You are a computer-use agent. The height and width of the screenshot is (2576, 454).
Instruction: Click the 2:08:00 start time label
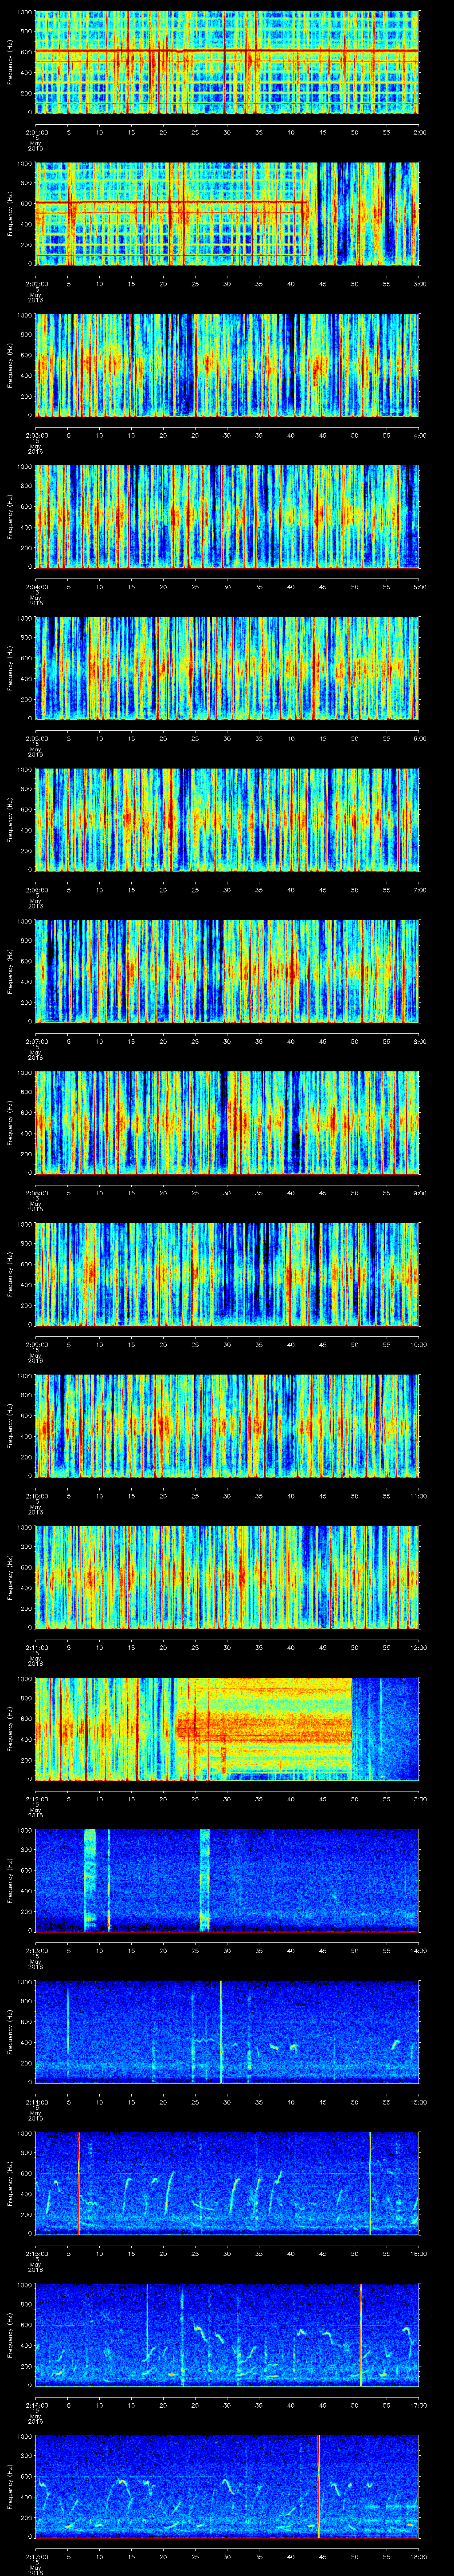click(x=36, y=1192)
